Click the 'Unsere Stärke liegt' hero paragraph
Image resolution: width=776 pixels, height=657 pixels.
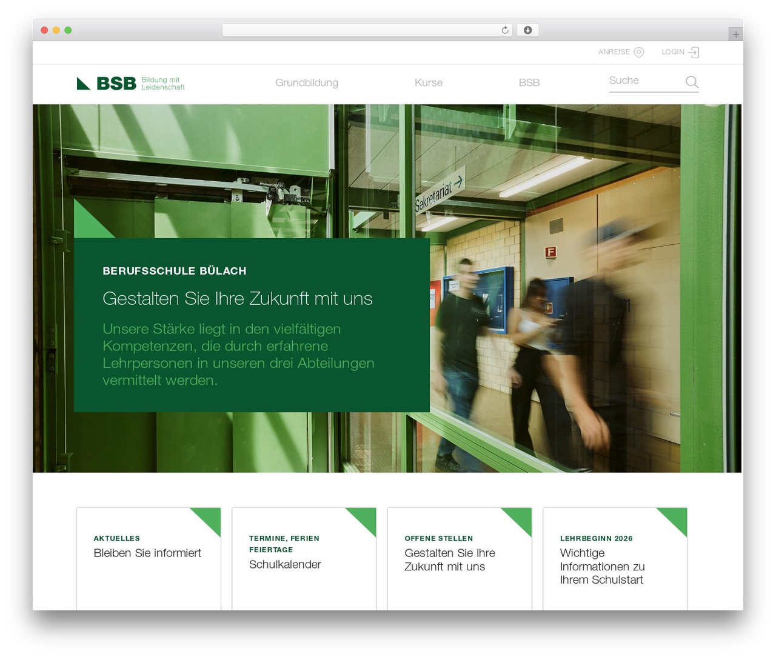click(x=238, y=355)
